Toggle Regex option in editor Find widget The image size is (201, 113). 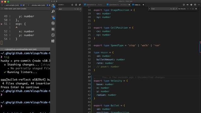(x=176, y=9)
